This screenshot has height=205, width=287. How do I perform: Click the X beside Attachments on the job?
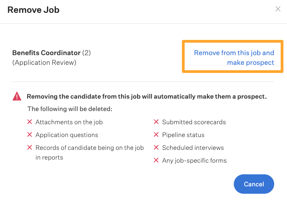pos(30,122)
